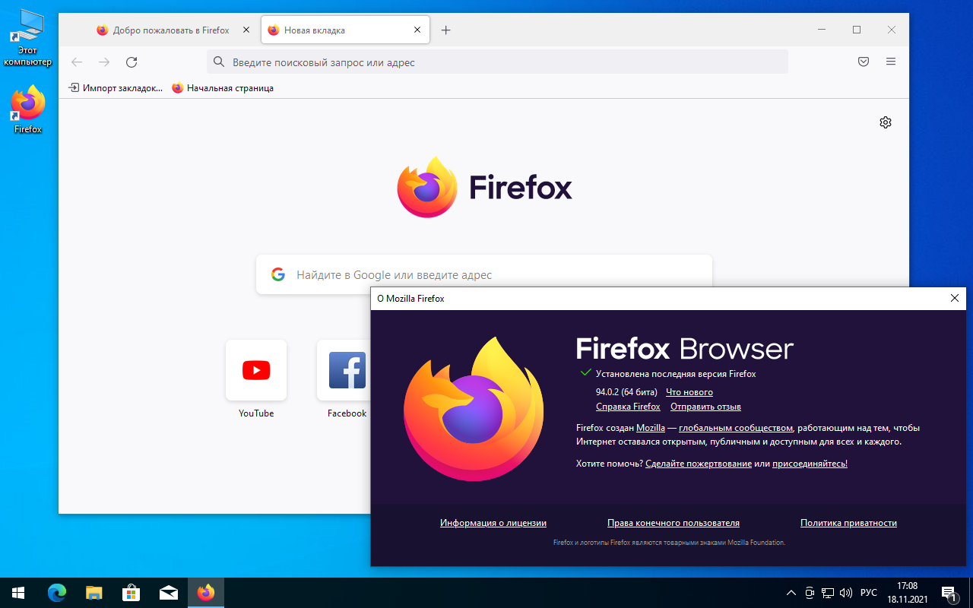
Task: Open a new tab with plus button
Action: click(446, 30)
